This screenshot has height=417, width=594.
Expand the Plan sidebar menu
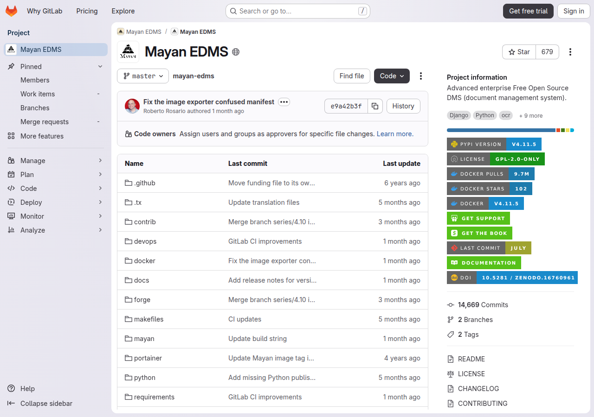click(x=56, y=175)
